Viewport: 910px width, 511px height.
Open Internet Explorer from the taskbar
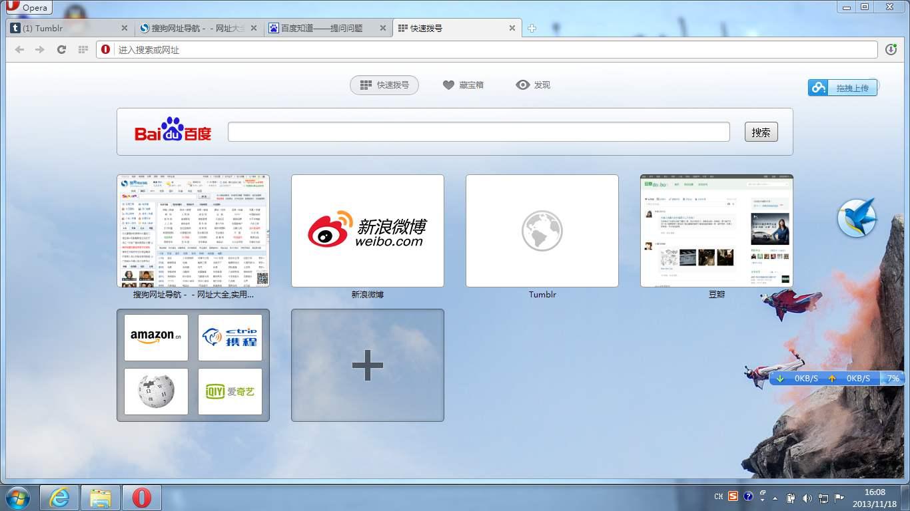tap(59, 497)
